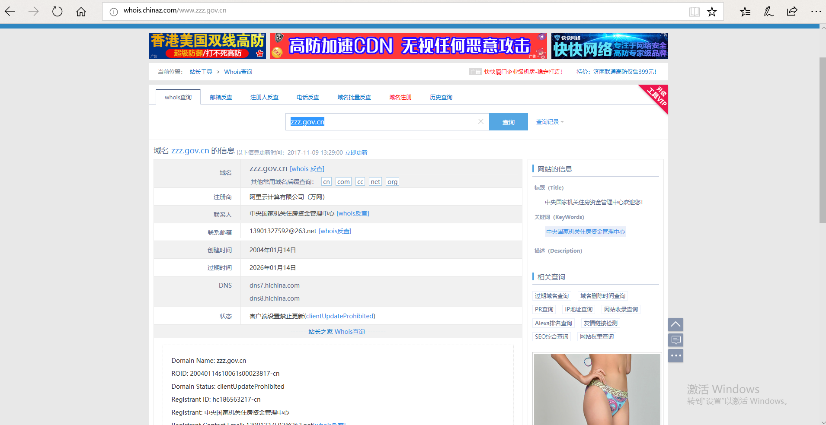826x425 pixels.
Task: Query the cn domain suffix
Action: (327, 182)
